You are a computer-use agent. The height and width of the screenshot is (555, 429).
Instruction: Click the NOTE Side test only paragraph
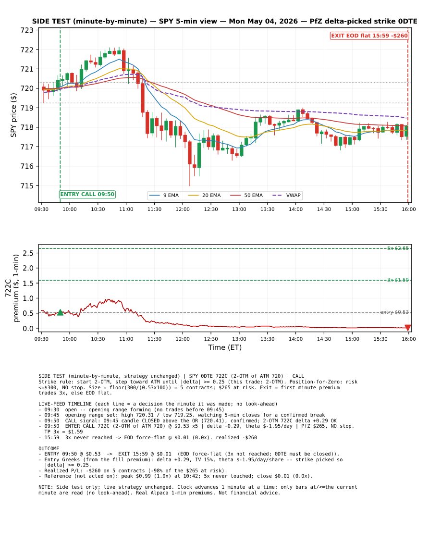pyautogui.click(x=198, y=490)
